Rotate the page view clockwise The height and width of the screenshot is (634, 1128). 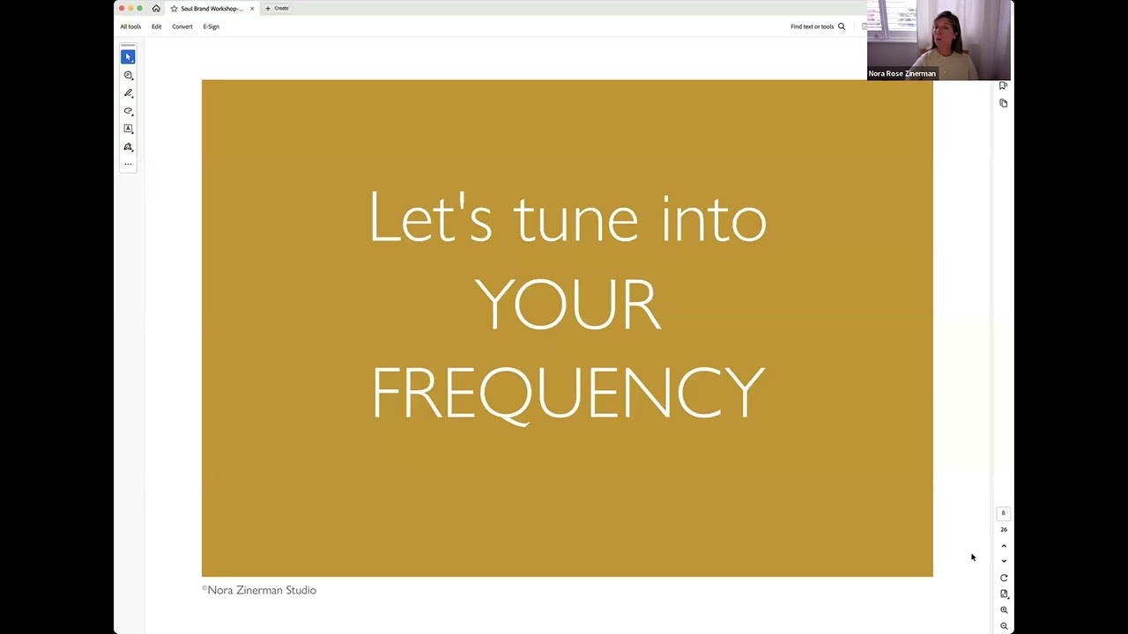coord(1004,579)
